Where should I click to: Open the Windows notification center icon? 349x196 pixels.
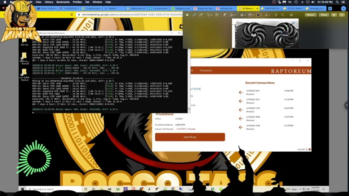[x=324, y=189]
